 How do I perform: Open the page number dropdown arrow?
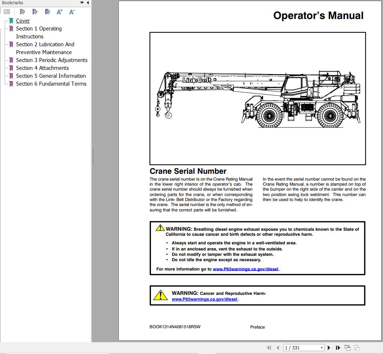321,348
